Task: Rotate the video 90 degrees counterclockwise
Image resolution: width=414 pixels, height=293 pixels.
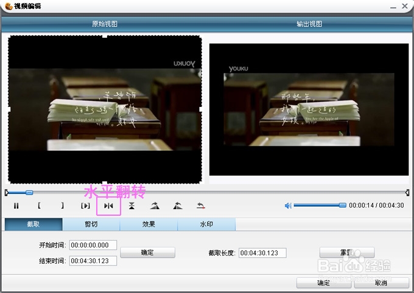Action: 178,205
